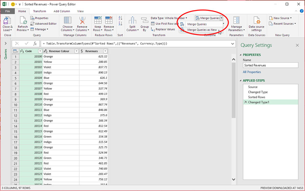
Task: Click the Choose Columns icon
Action: [x=67, y=20]
